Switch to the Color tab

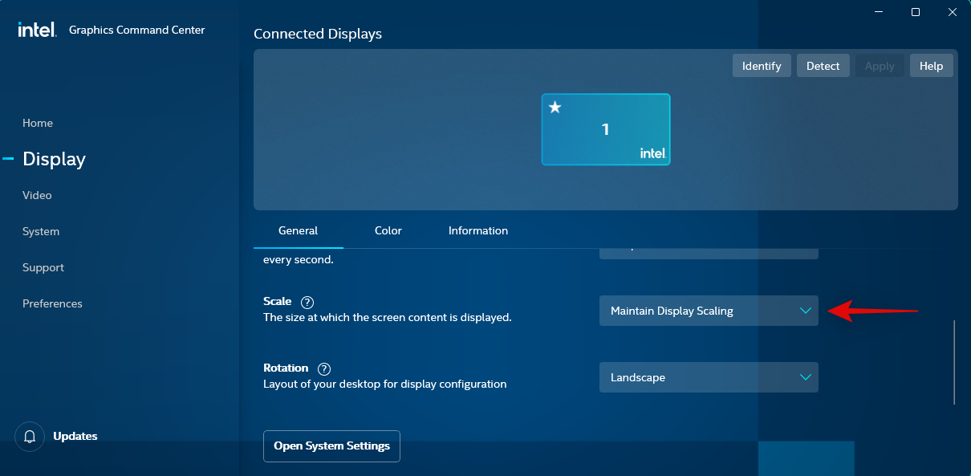pyautogui.click(x=388, y=230)
